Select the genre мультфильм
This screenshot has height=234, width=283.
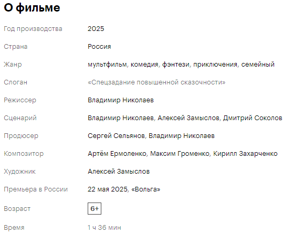107,65
